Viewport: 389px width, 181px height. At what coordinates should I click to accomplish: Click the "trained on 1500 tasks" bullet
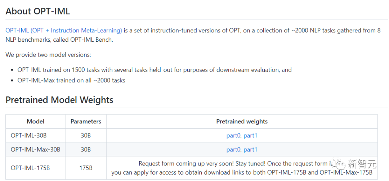[154, 70]
